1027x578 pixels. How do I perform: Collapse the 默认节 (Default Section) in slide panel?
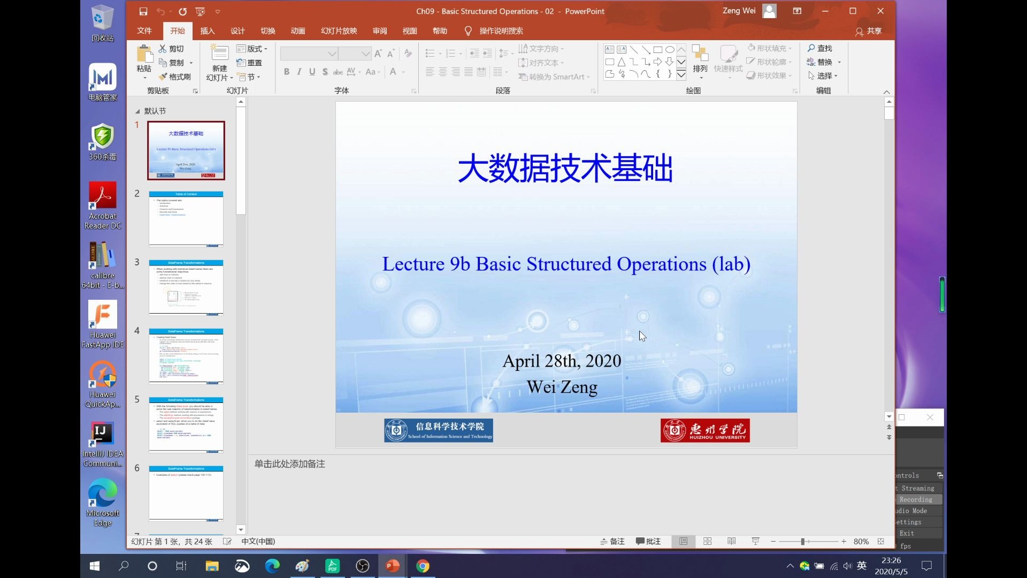click(x=137, y=111)
